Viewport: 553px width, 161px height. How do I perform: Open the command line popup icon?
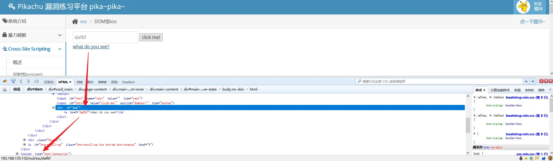[x=36, y=82]
